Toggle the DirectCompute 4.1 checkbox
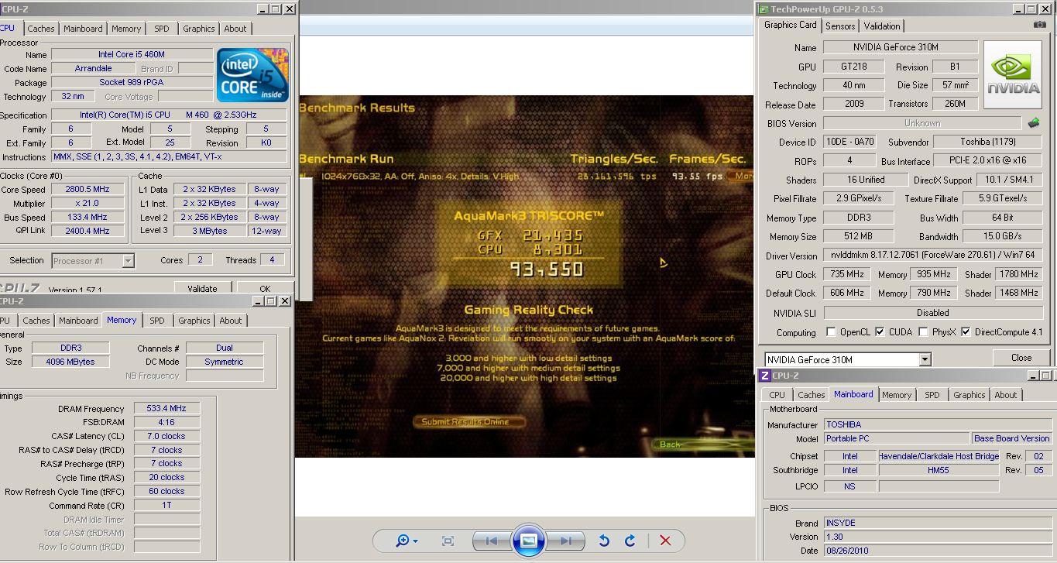1057x563 pixels. coord(966,332)
